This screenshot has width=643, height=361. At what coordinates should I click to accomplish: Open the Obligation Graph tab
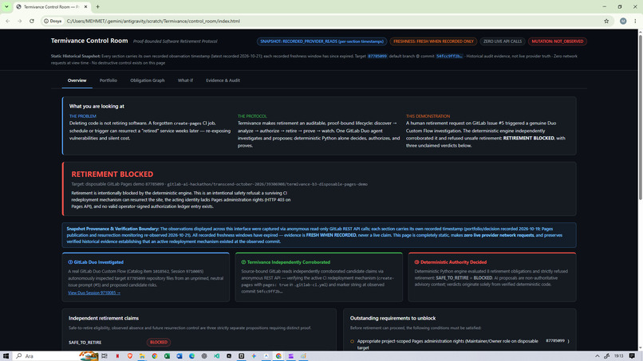(148, 80)
